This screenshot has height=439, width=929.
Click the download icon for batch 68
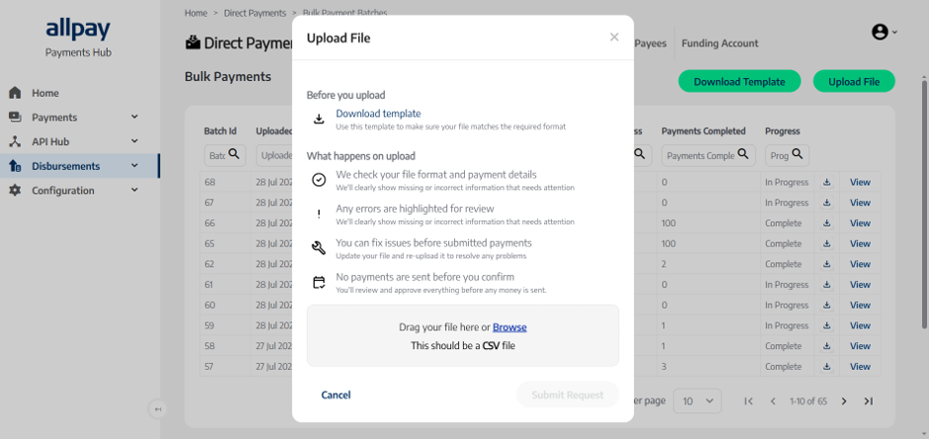tap(826, 183)
